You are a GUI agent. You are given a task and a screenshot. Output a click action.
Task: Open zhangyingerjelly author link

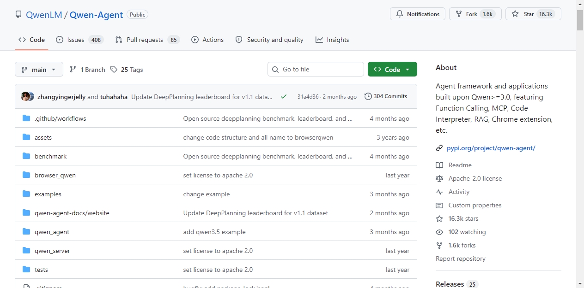pyautogui.click(x=61, y=97)
